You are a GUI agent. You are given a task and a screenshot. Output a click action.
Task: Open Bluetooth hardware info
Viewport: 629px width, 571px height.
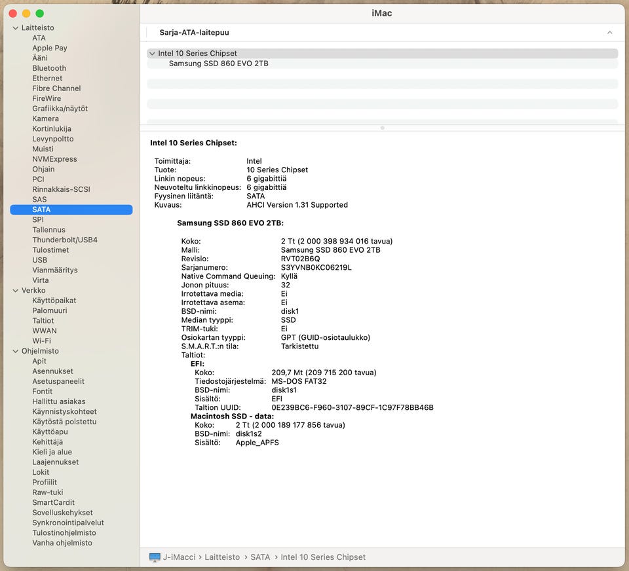49,68
